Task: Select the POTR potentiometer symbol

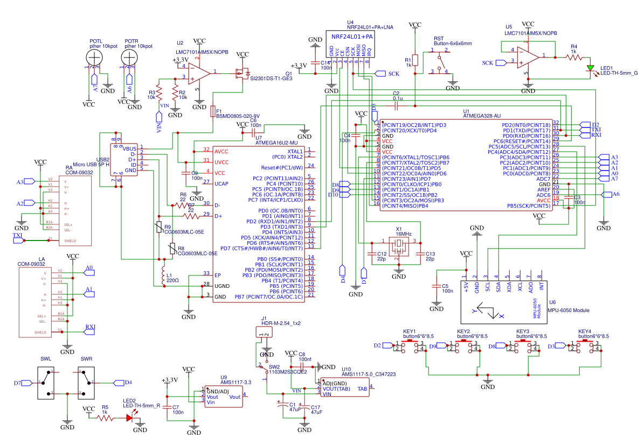Action: click(x=129, y=58)
